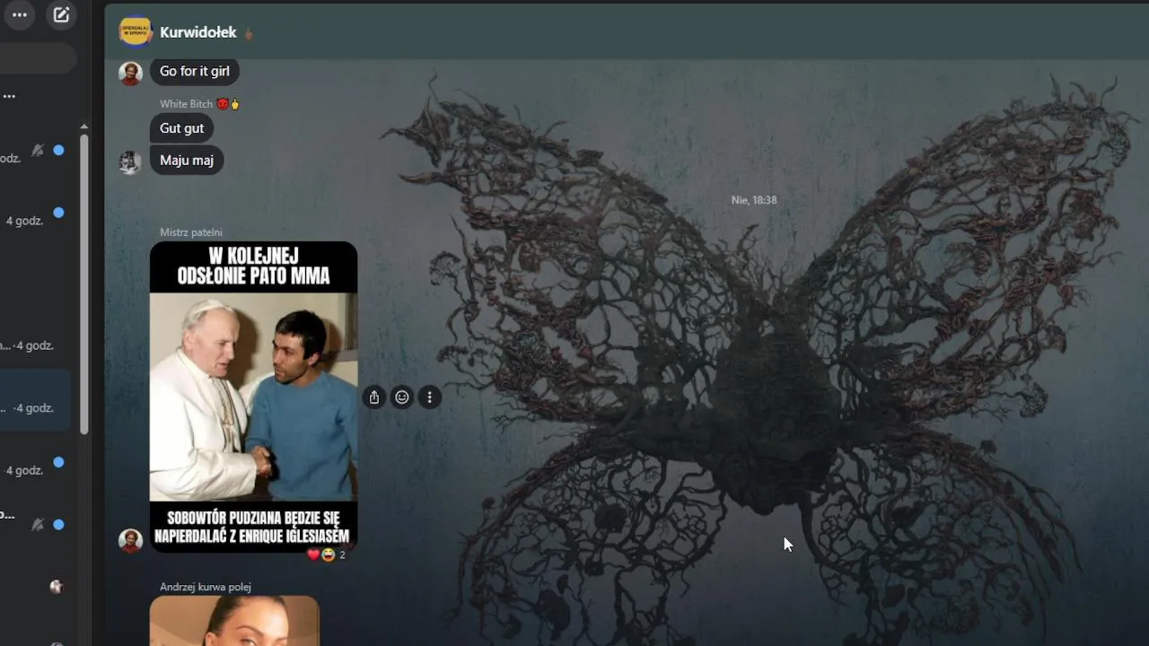This screenshot has height=646, width=1149.
Task: Add emoji reaction to the meme message
Action: [402, 397]
